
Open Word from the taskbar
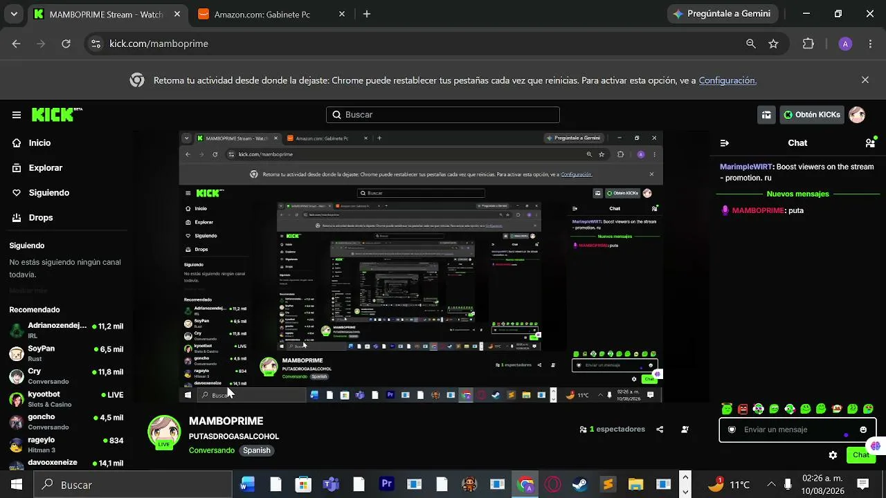(x=247, y=484)
